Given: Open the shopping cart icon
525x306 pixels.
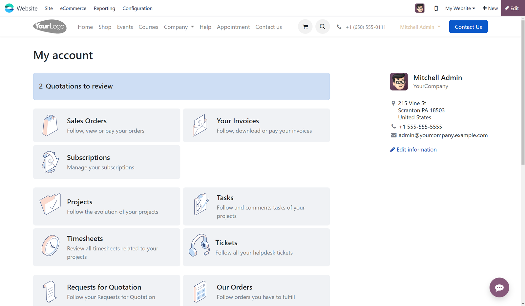Looking at the screenshot, I should click(305, 27).
